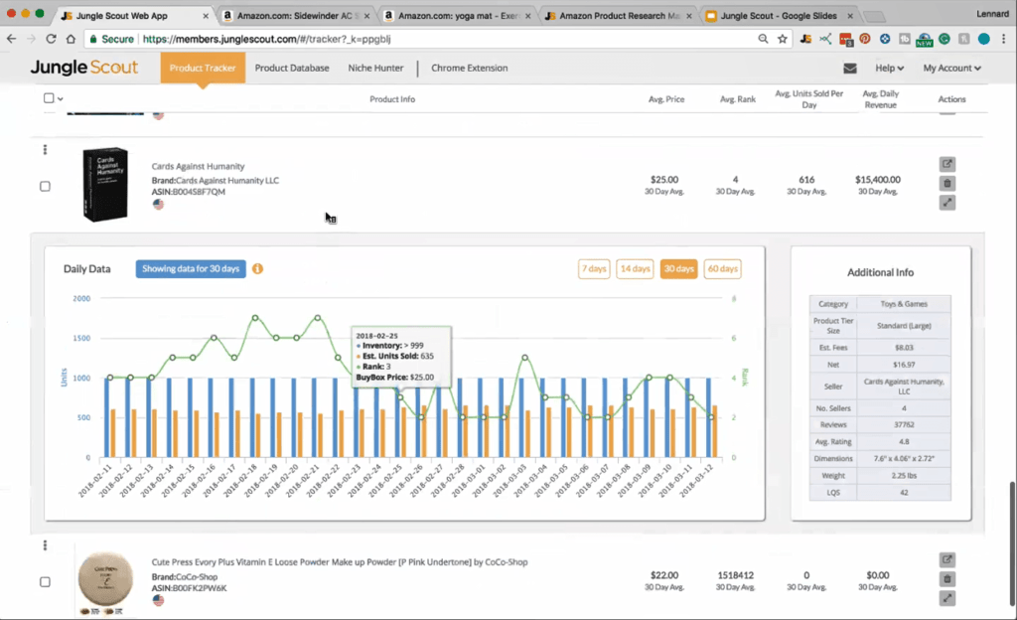Delete Cute Press powder with trash icon

click(x=946, y=579)
